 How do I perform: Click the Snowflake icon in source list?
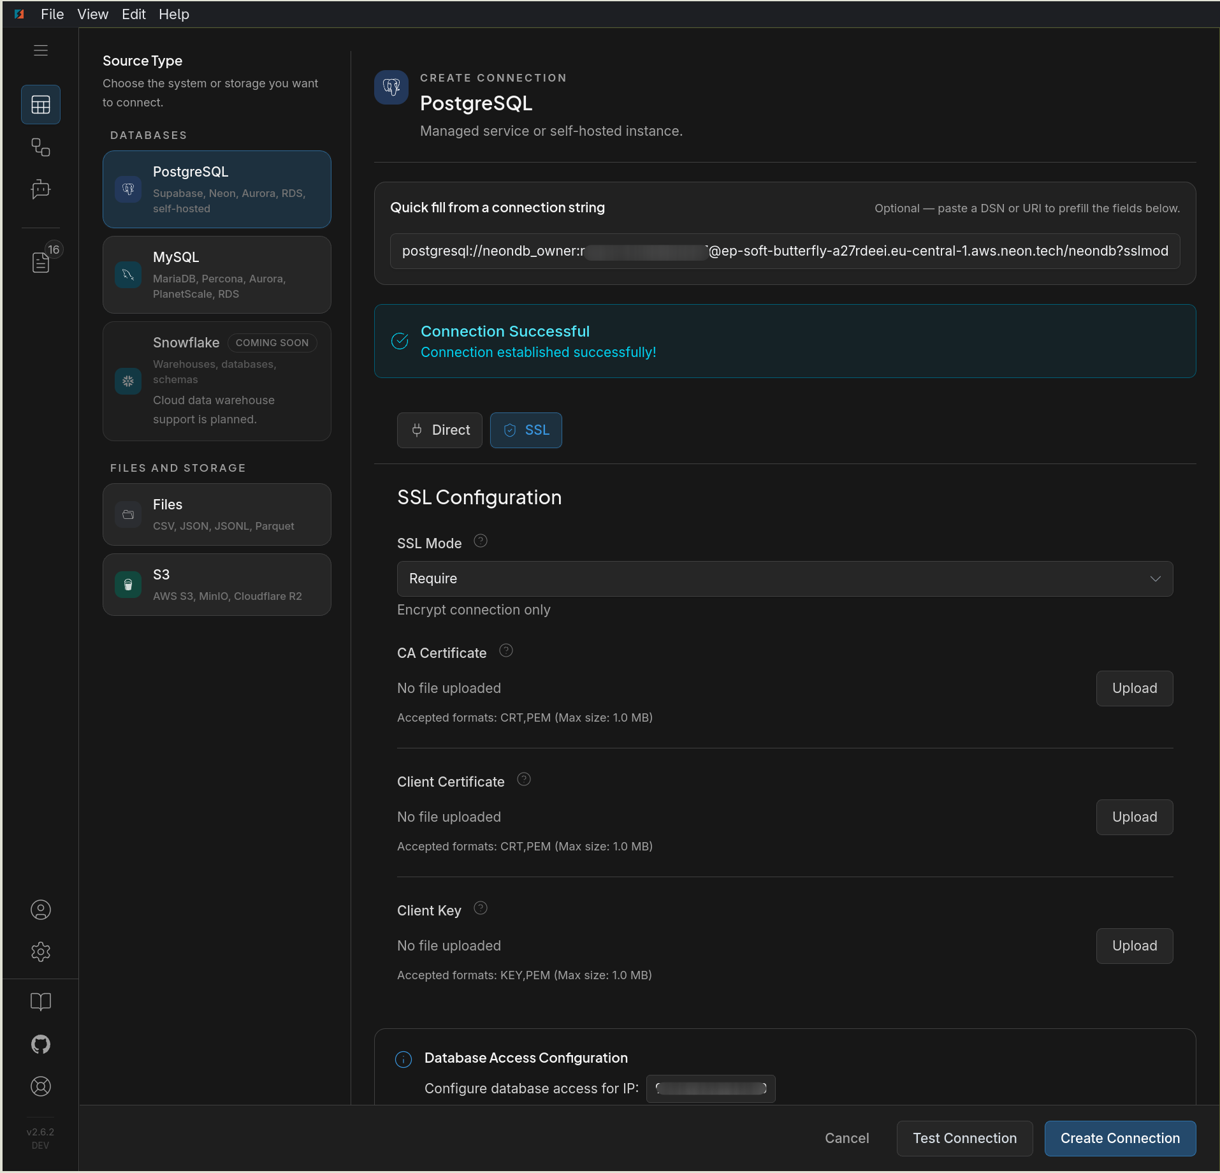pos(128,381)
